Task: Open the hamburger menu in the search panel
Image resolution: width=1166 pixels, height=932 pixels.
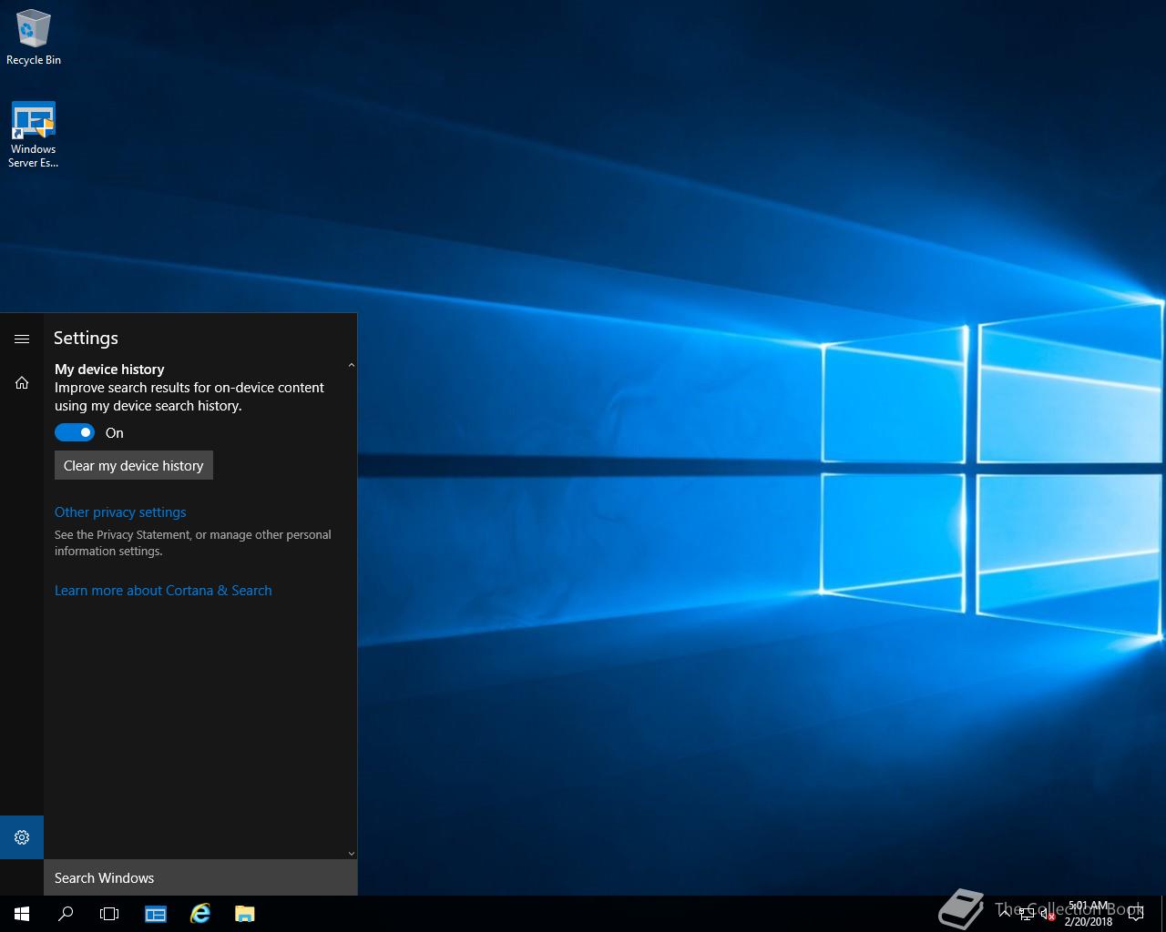Action: 22,339
